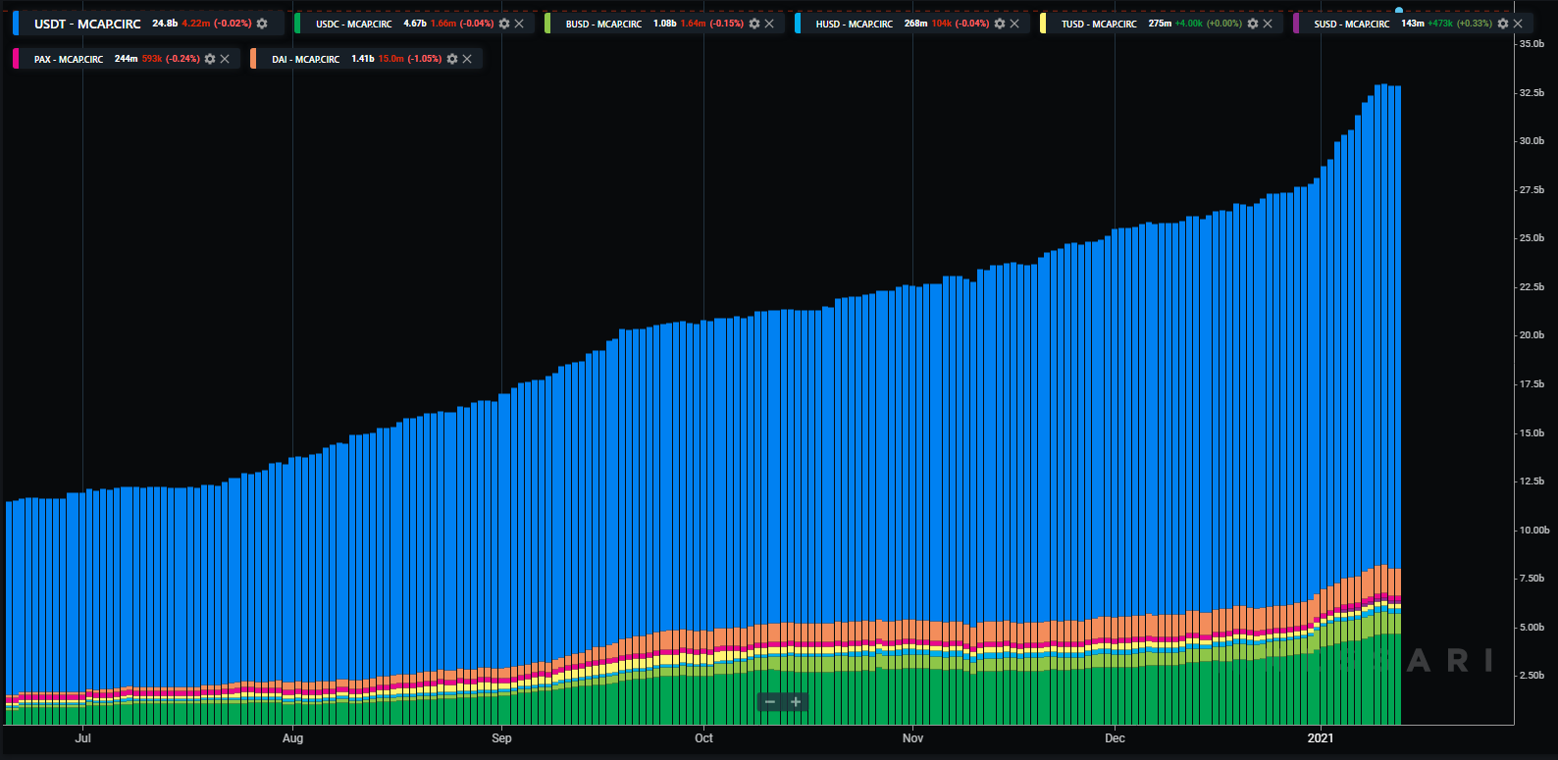Image resolution: width=1558 pixels, height=760 pixels.
Task: Open settings gear for USDT series
Action: coord(262,24)
